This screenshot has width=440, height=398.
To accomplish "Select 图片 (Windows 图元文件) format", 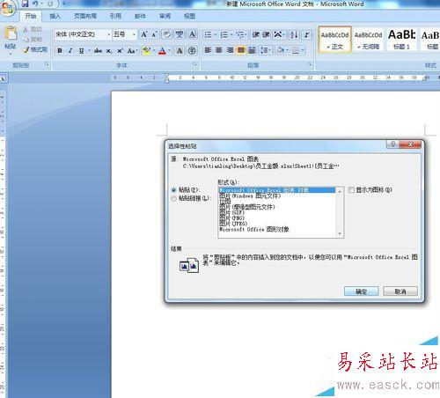I will [x=250, y=195].
